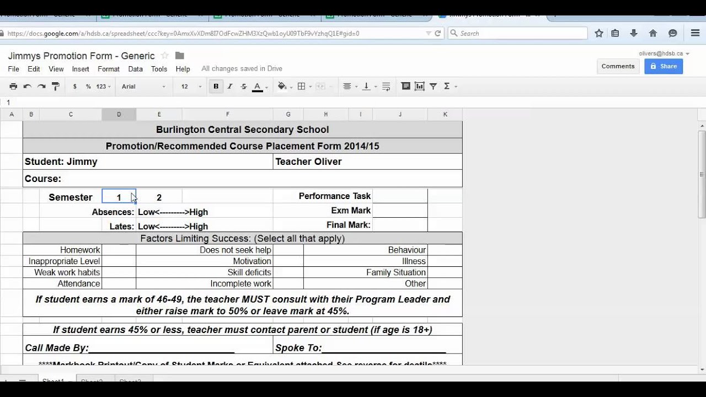Click the Insert chart icon
Screen dimensions: 706x397
click(420, 87)
